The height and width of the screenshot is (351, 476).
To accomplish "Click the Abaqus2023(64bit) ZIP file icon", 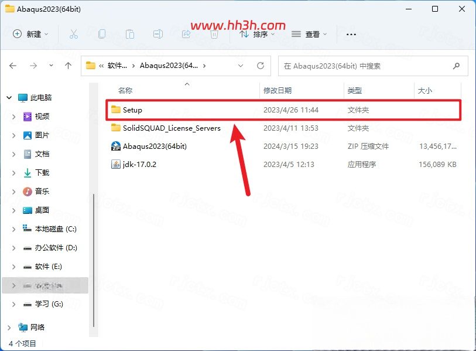I will point(116,146).
